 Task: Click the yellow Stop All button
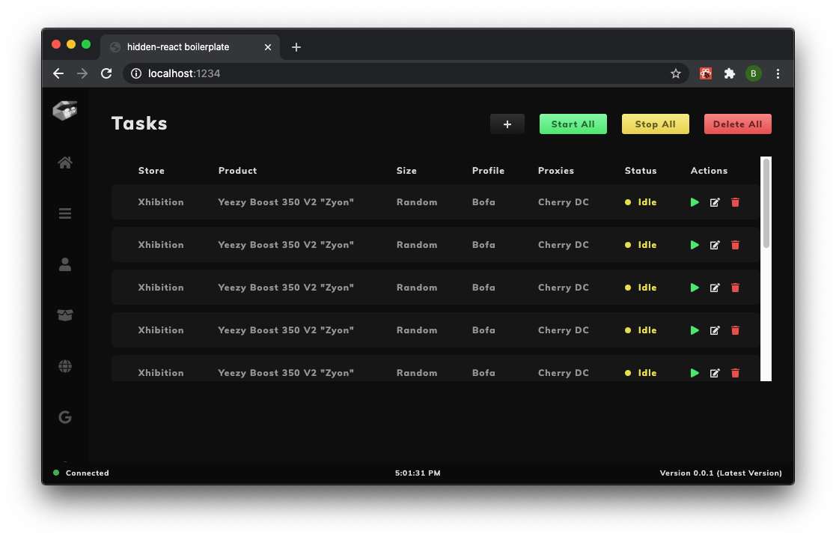tap(656, 124)
